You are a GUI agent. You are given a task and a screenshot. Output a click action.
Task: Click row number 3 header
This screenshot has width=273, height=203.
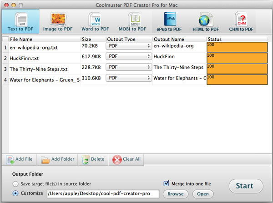click(x=5, y=69)
